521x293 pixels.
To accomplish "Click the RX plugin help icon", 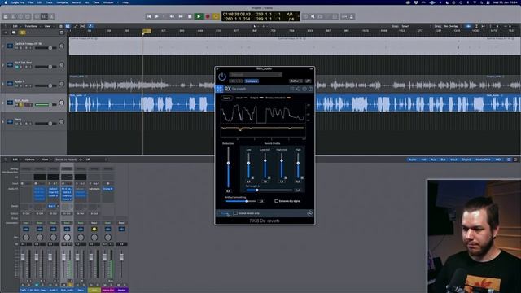I will coord(311,89).
